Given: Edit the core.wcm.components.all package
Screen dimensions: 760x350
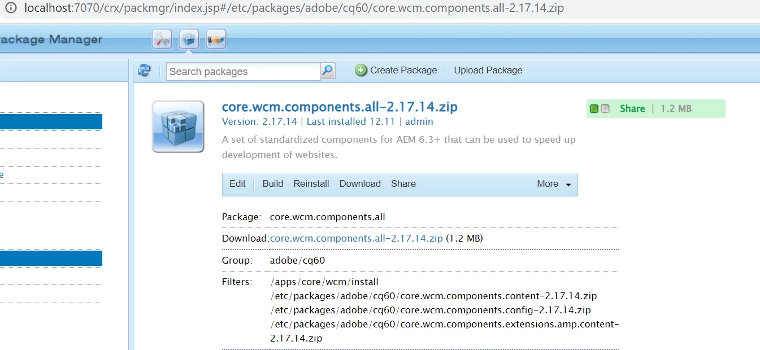Looking at the screenshot, I should point(237,183).
